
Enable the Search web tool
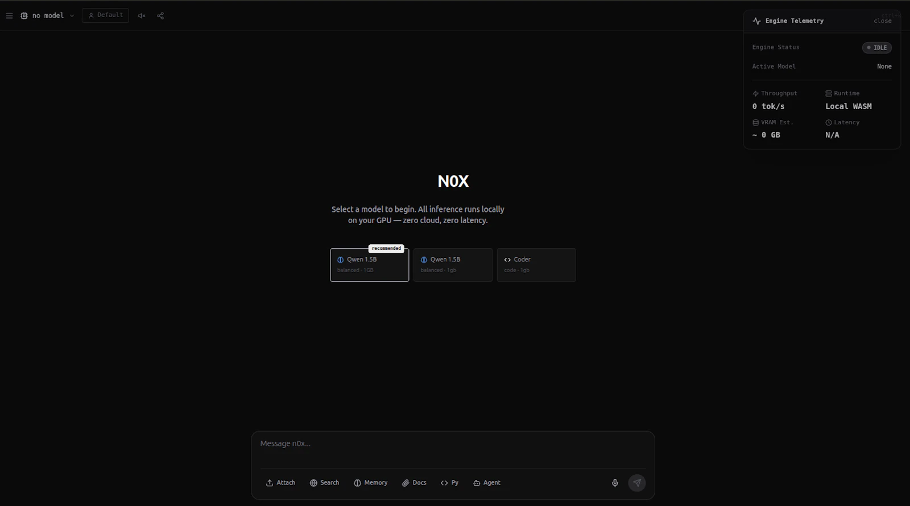point(324,483)
